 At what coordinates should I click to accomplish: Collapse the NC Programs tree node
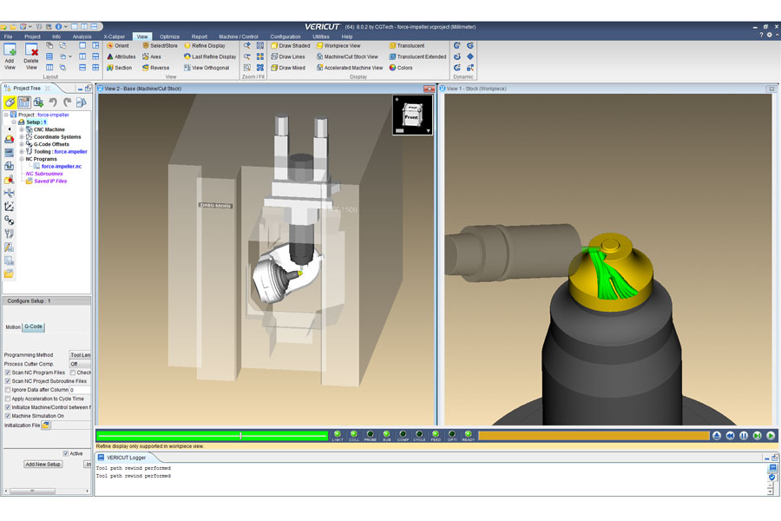tap(22, 159)
